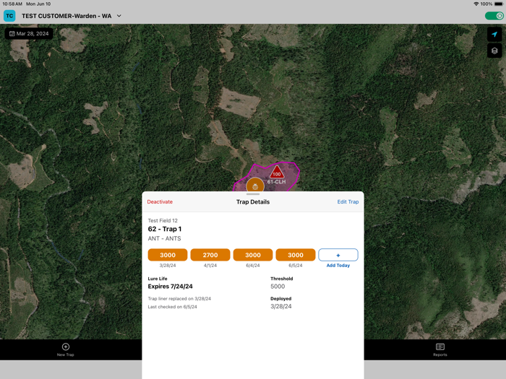Click the ANT - ANTS pest label
The width and height of the screenshot is (506, 379).
pos(164,238)
